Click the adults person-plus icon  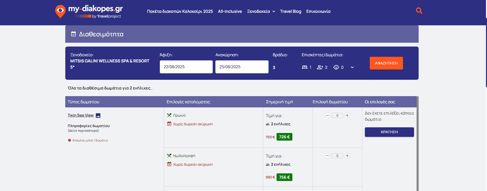(x=320, y=67)
